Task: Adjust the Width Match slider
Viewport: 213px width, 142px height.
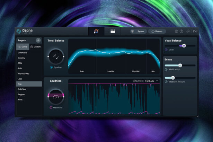Action: [x=180, y=65]
